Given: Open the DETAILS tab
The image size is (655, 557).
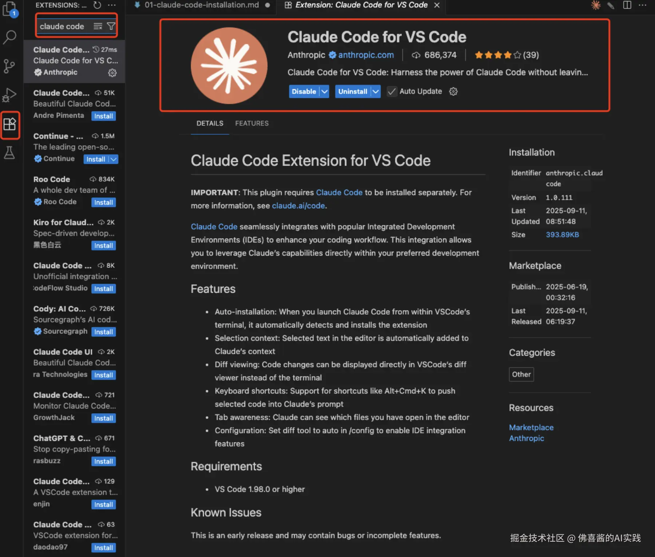Looking at the screenshot, I should (x=210, y=123).
